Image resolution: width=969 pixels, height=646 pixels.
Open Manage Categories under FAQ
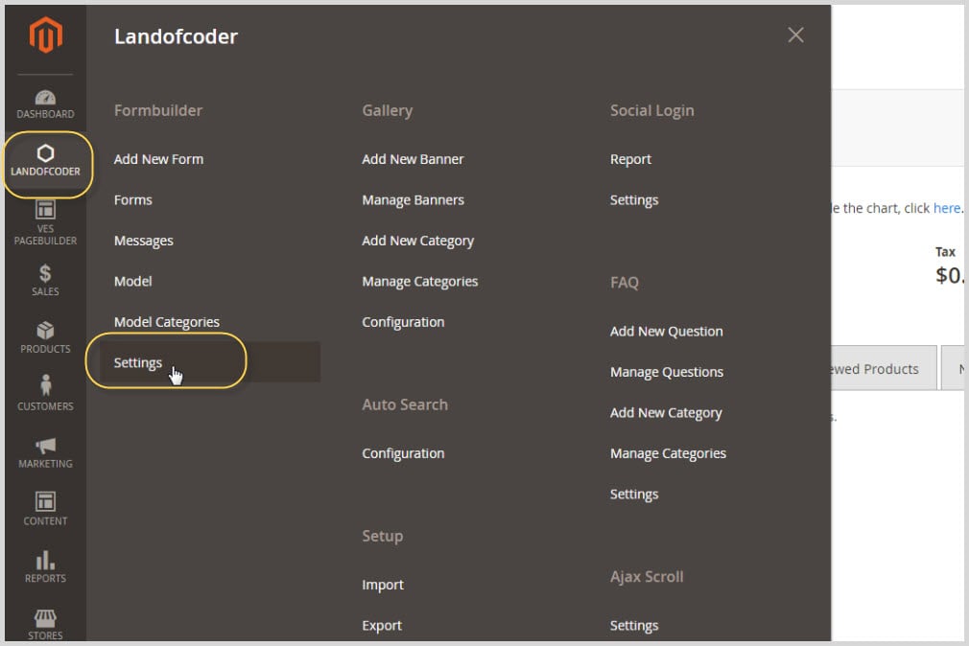(668, 453)
